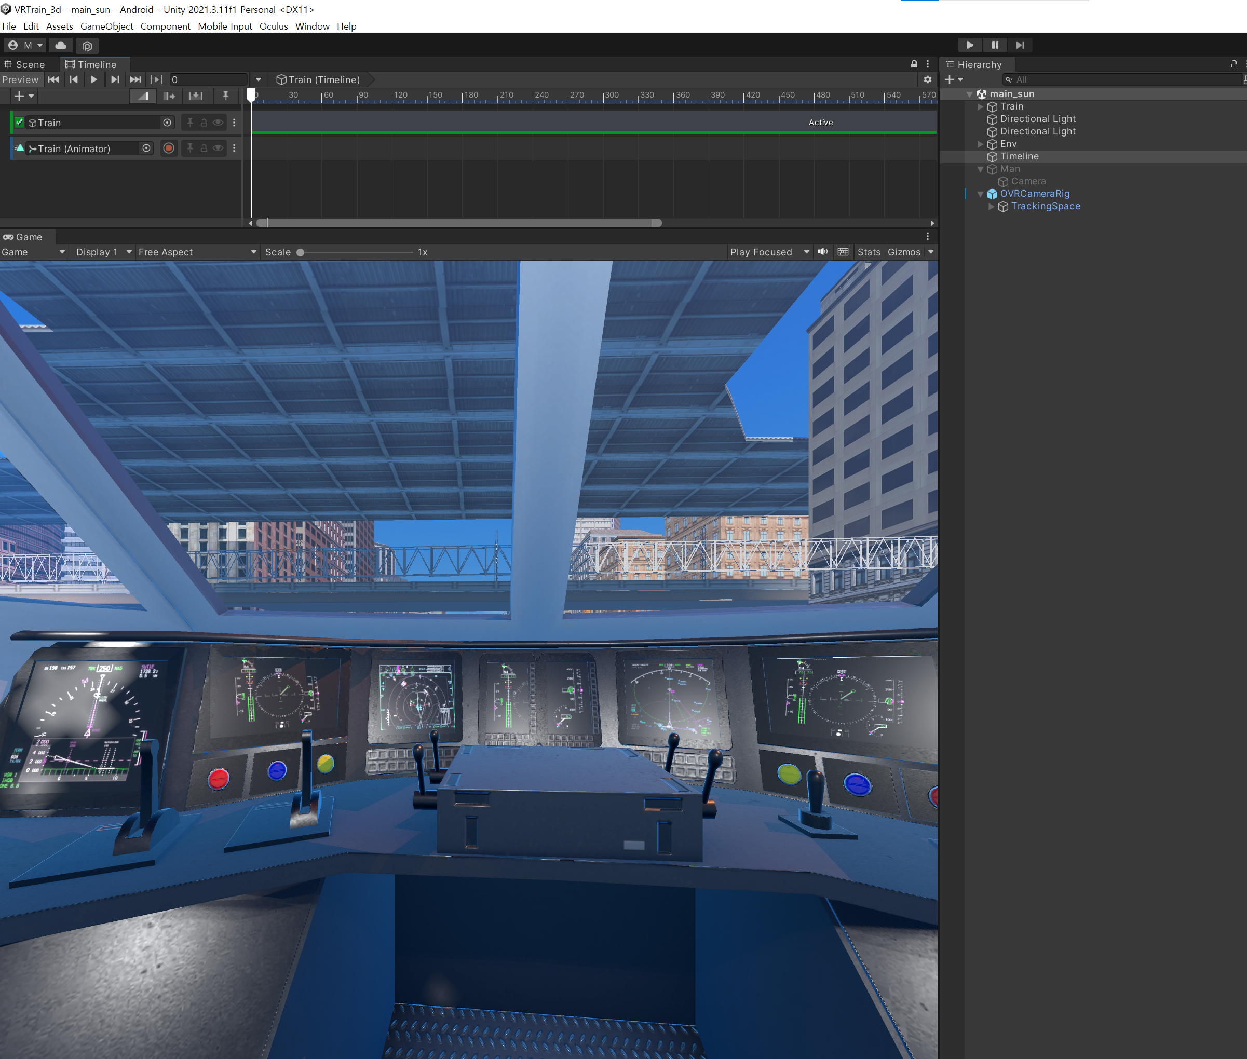Collapse the OVRCameraRig hierarchy item
This screenshot has height=1059, width=1247.
981,194
